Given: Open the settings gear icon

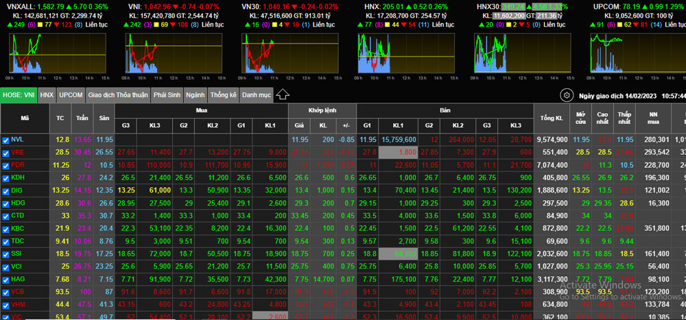Looking at the screenshot, I should 567,95.
